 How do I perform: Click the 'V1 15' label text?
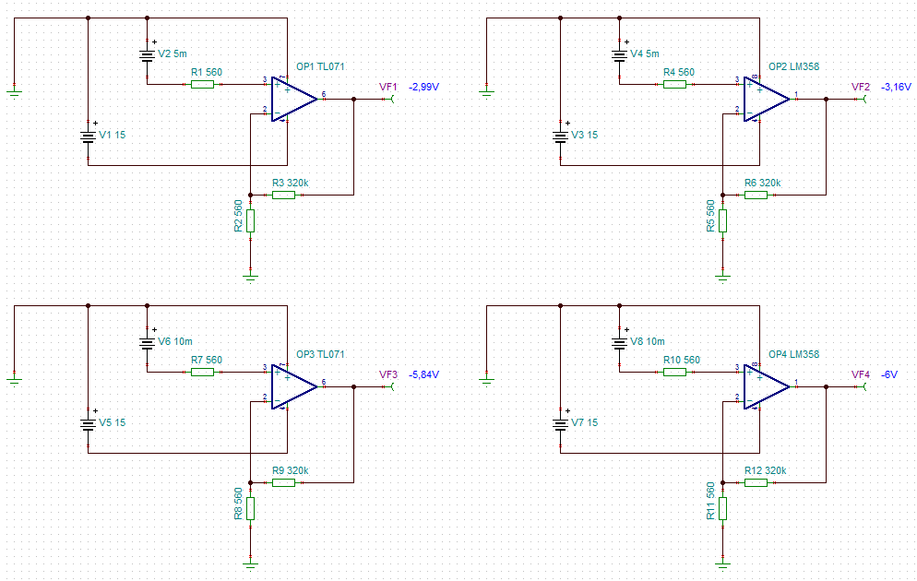click(x=113, y=135)
